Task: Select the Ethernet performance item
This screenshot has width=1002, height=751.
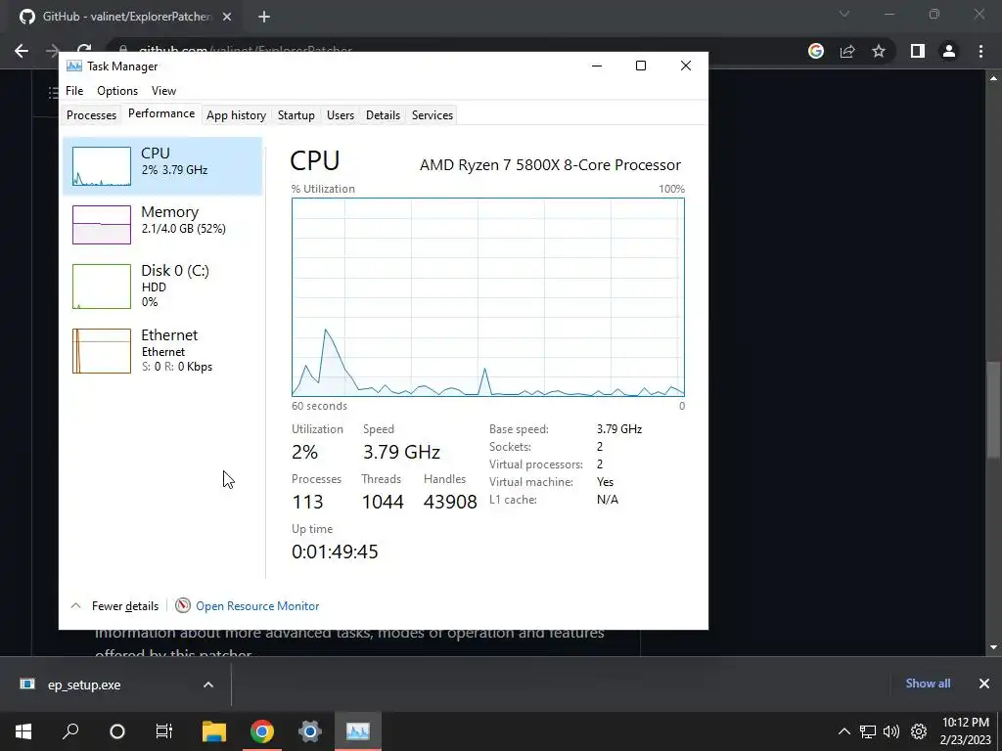Action: point(162,350)
